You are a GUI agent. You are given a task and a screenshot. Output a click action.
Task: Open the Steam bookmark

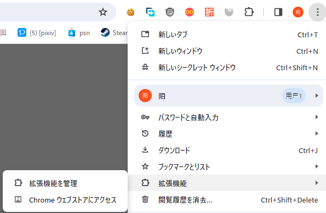114,33
